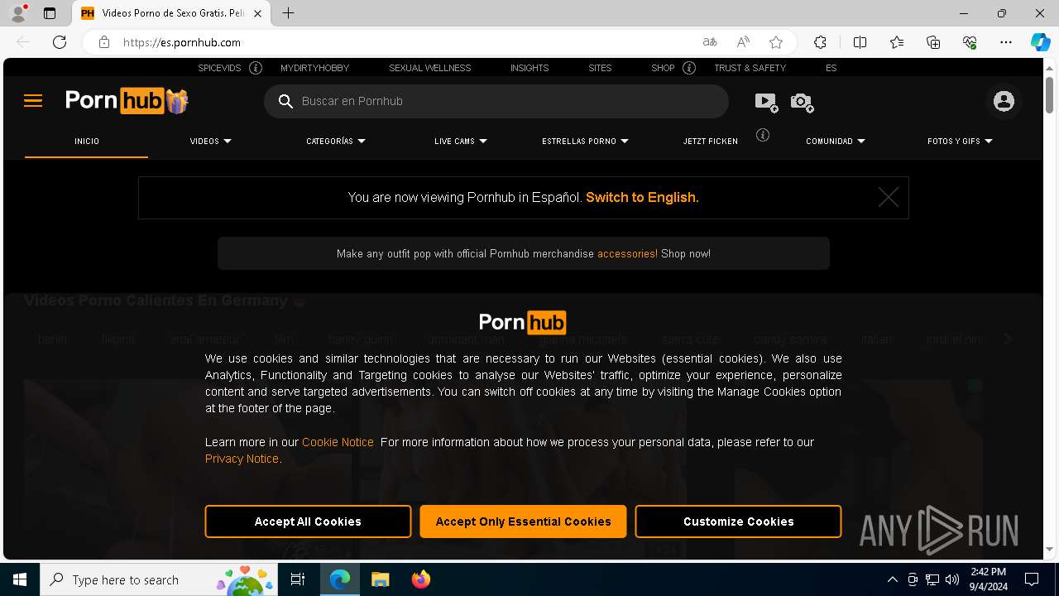Image resolution: width=1059 pixels, height=596 pixels.
Task: Open MyDirtyHobby top link
Action: (x=314, y=68)
